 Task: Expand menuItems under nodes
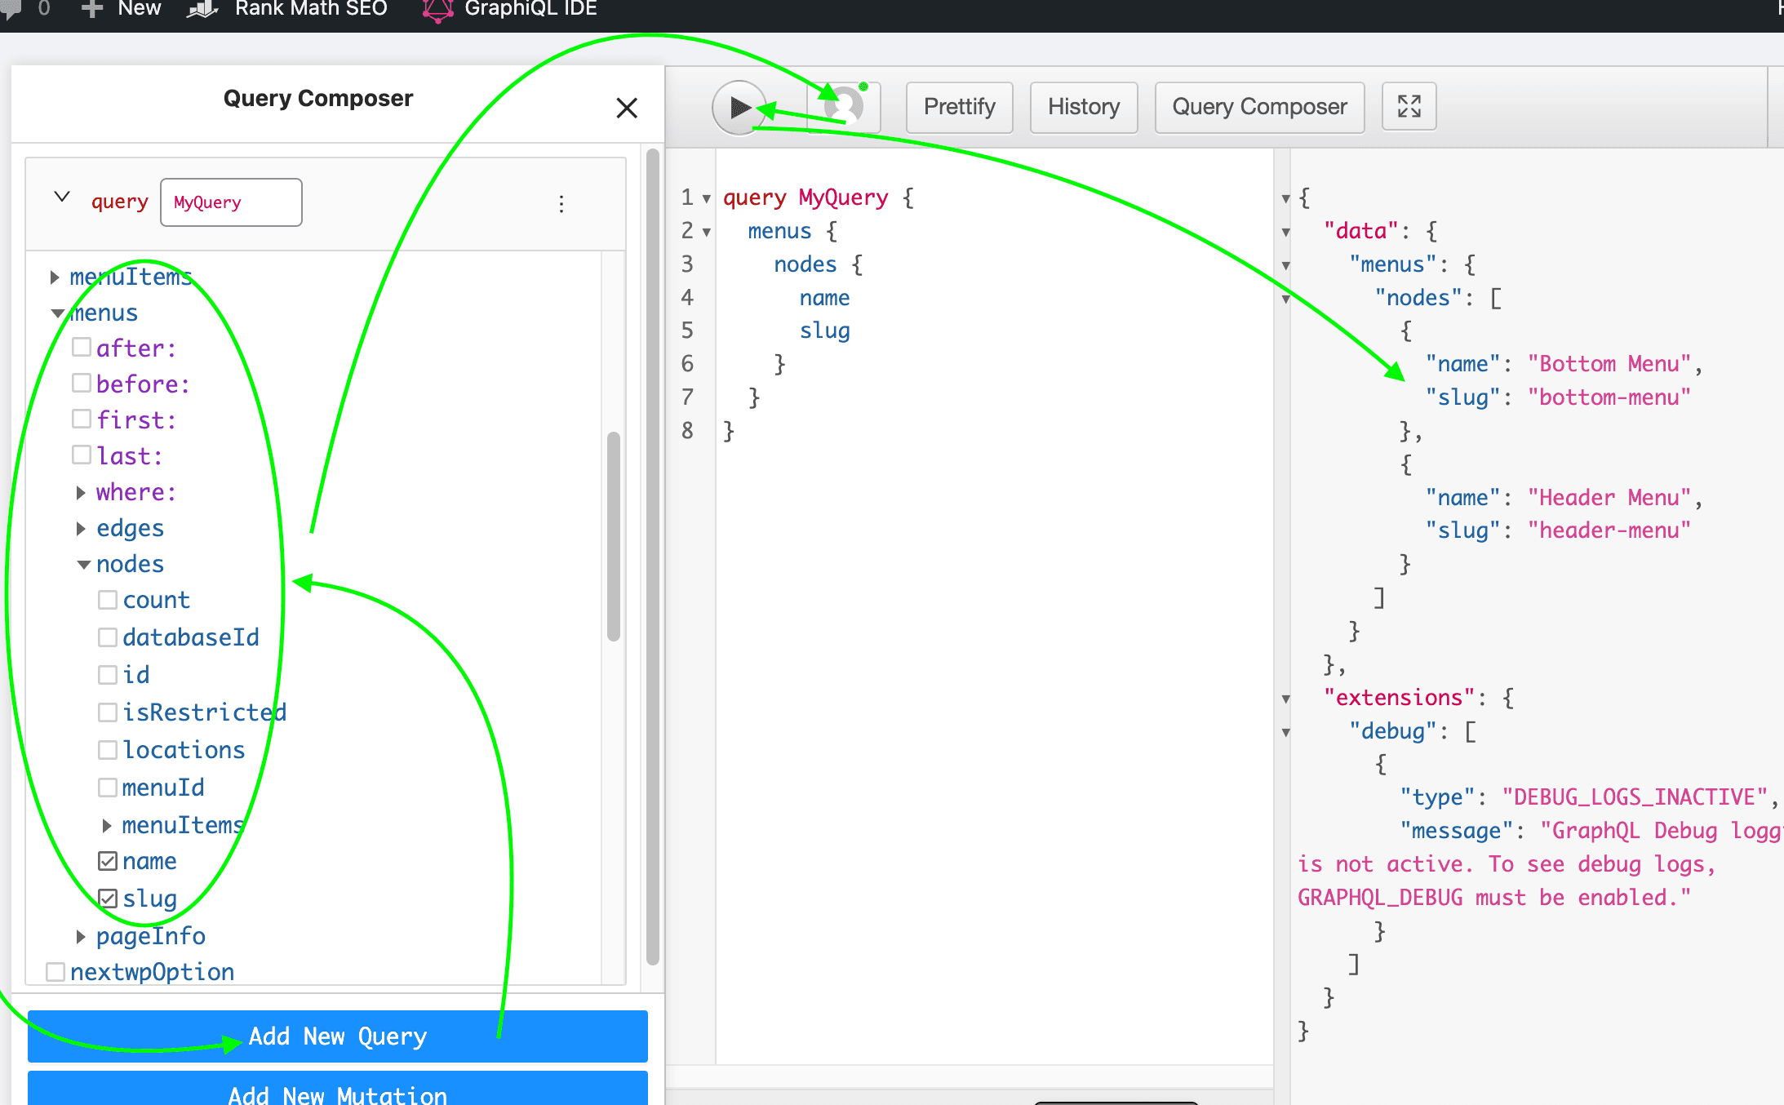pyautogui.click(x=107, y=826)
